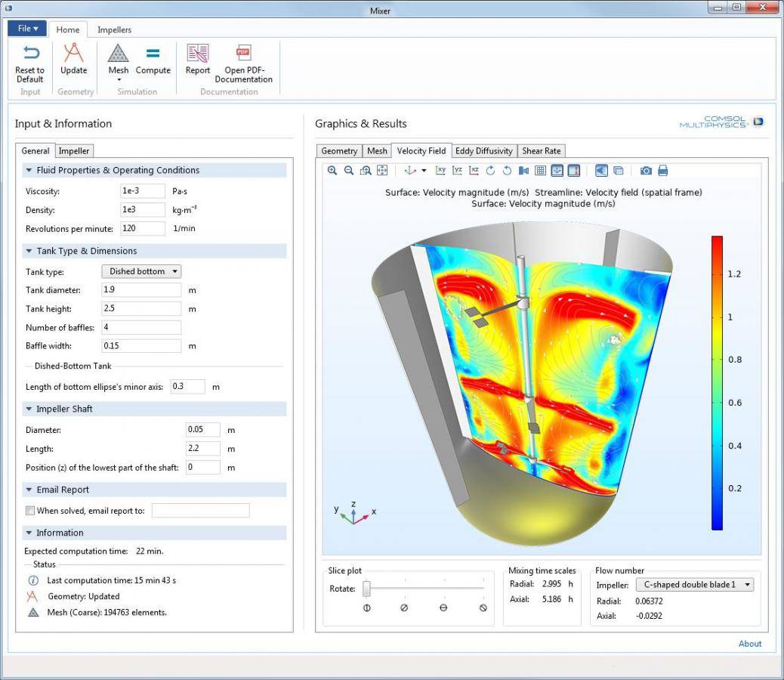Toggle scene light in graphics toolbar
The height and width of the screenshot is (680, 784).
click(x=601, y=171)
